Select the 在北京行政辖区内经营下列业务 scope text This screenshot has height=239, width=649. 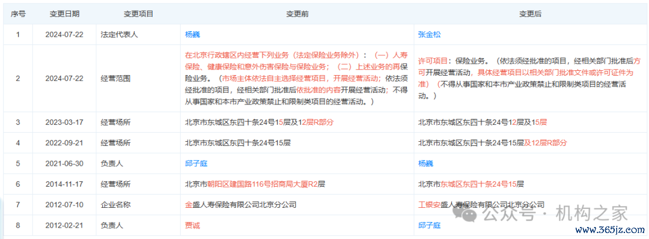[296, 78]
